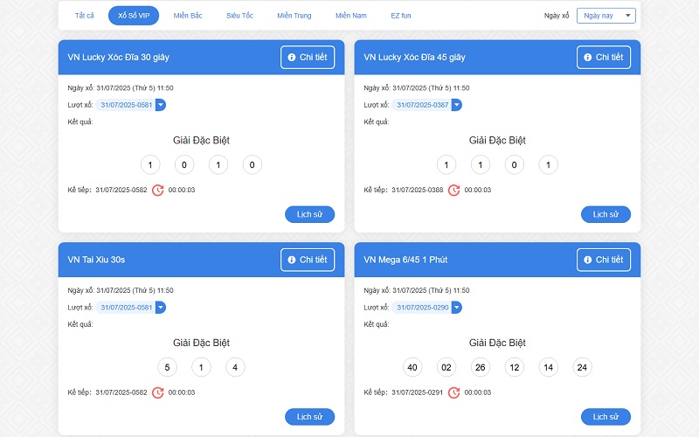Expand Lượt xổ dropdown 31/07/2025-0387
The width and height of the screenshot is (699, 437).
[456, 105]
